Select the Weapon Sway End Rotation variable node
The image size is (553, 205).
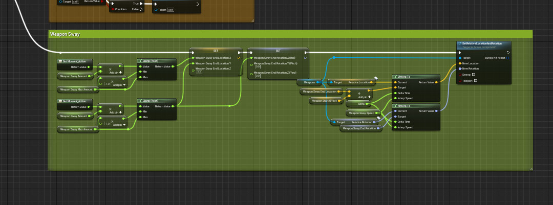(361, 128)
